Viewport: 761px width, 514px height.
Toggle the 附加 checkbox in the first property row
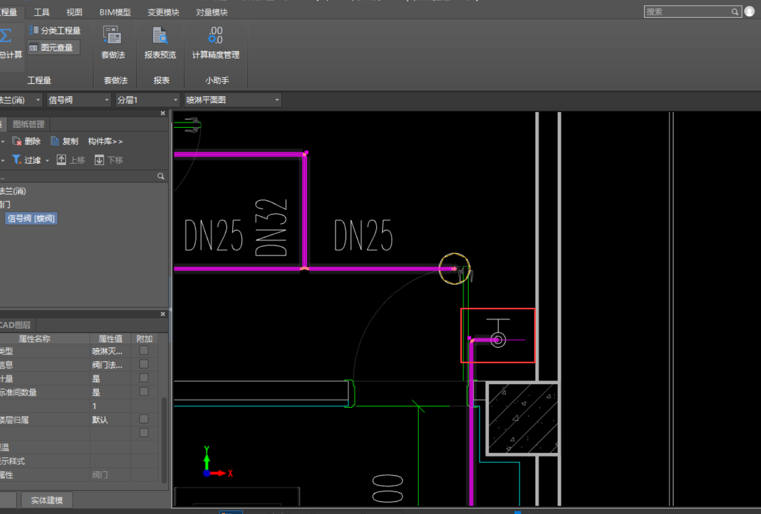[144, 351]
